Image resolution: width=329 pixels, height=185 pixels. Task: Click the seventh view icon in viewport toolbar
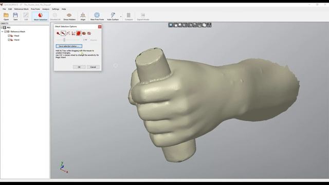199,25
